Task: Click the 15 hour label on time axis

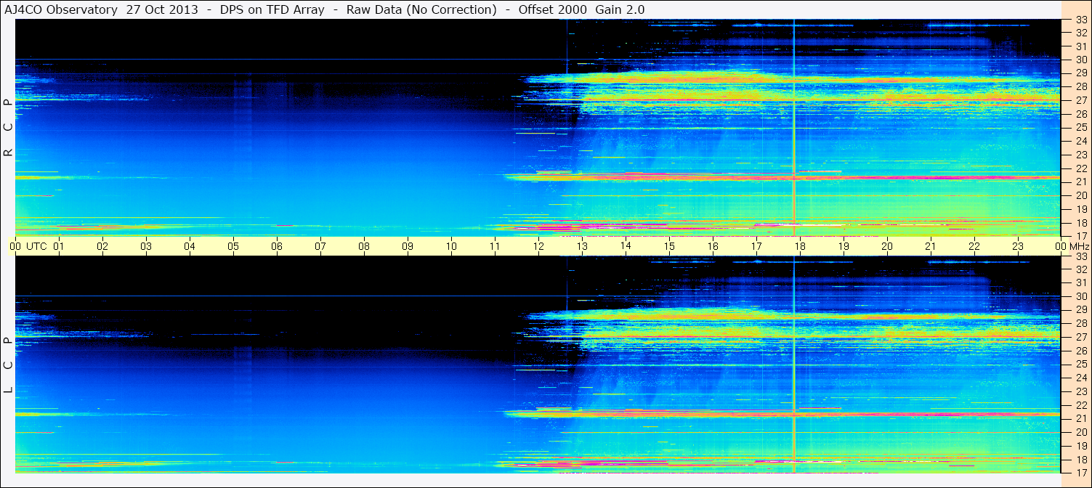Action: (x=669, y=246)
